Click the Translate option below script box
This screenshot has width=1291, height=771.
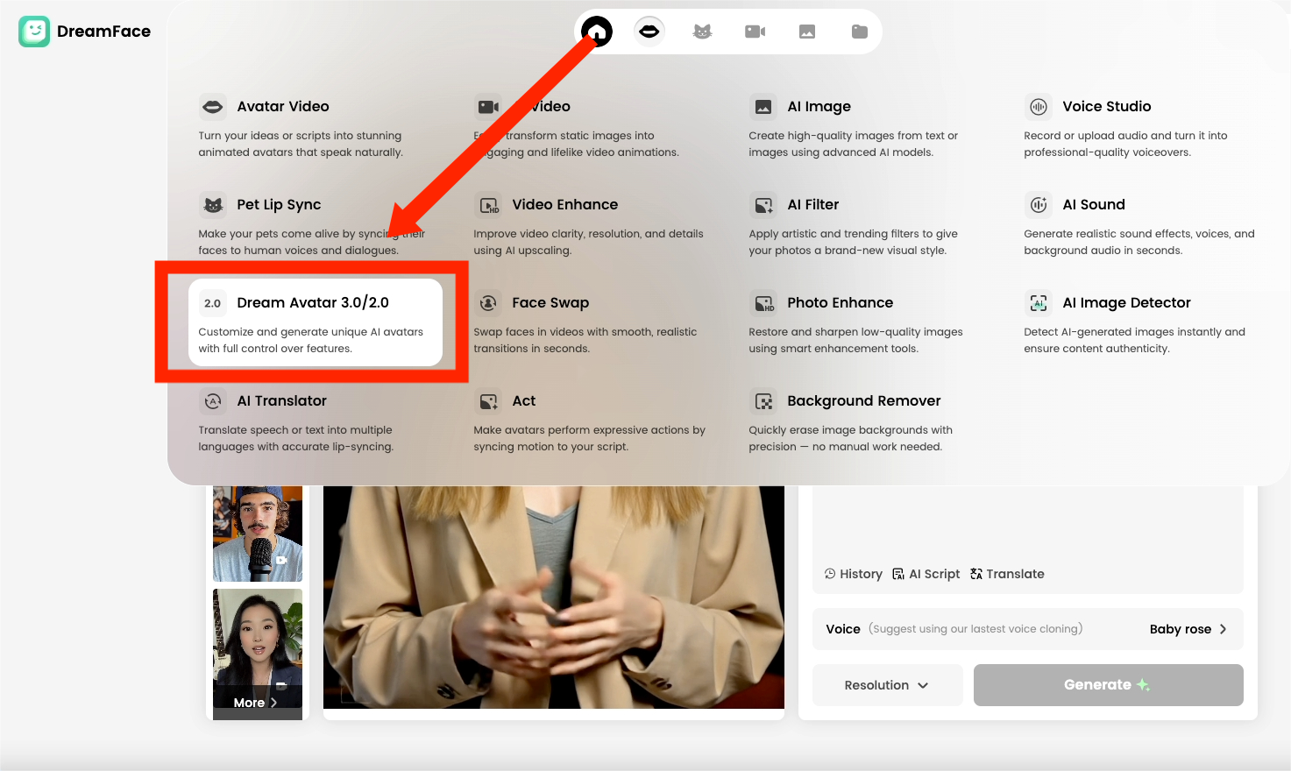[1007, 574]
